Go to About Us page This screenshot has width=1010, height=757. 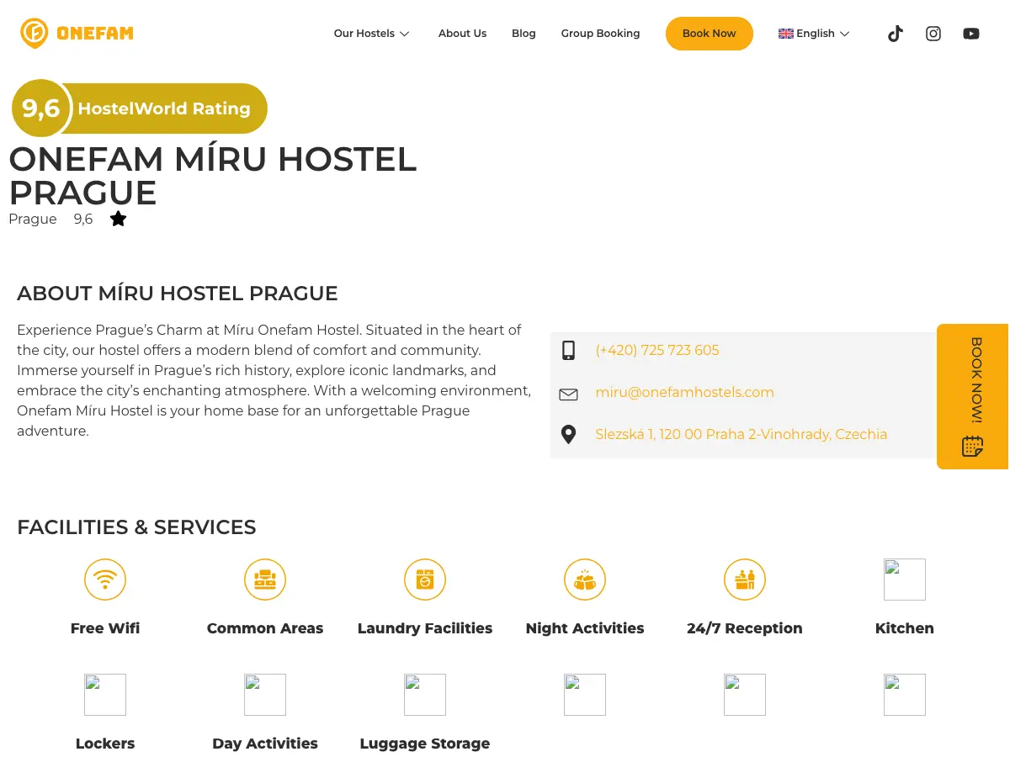click(462, 34)
